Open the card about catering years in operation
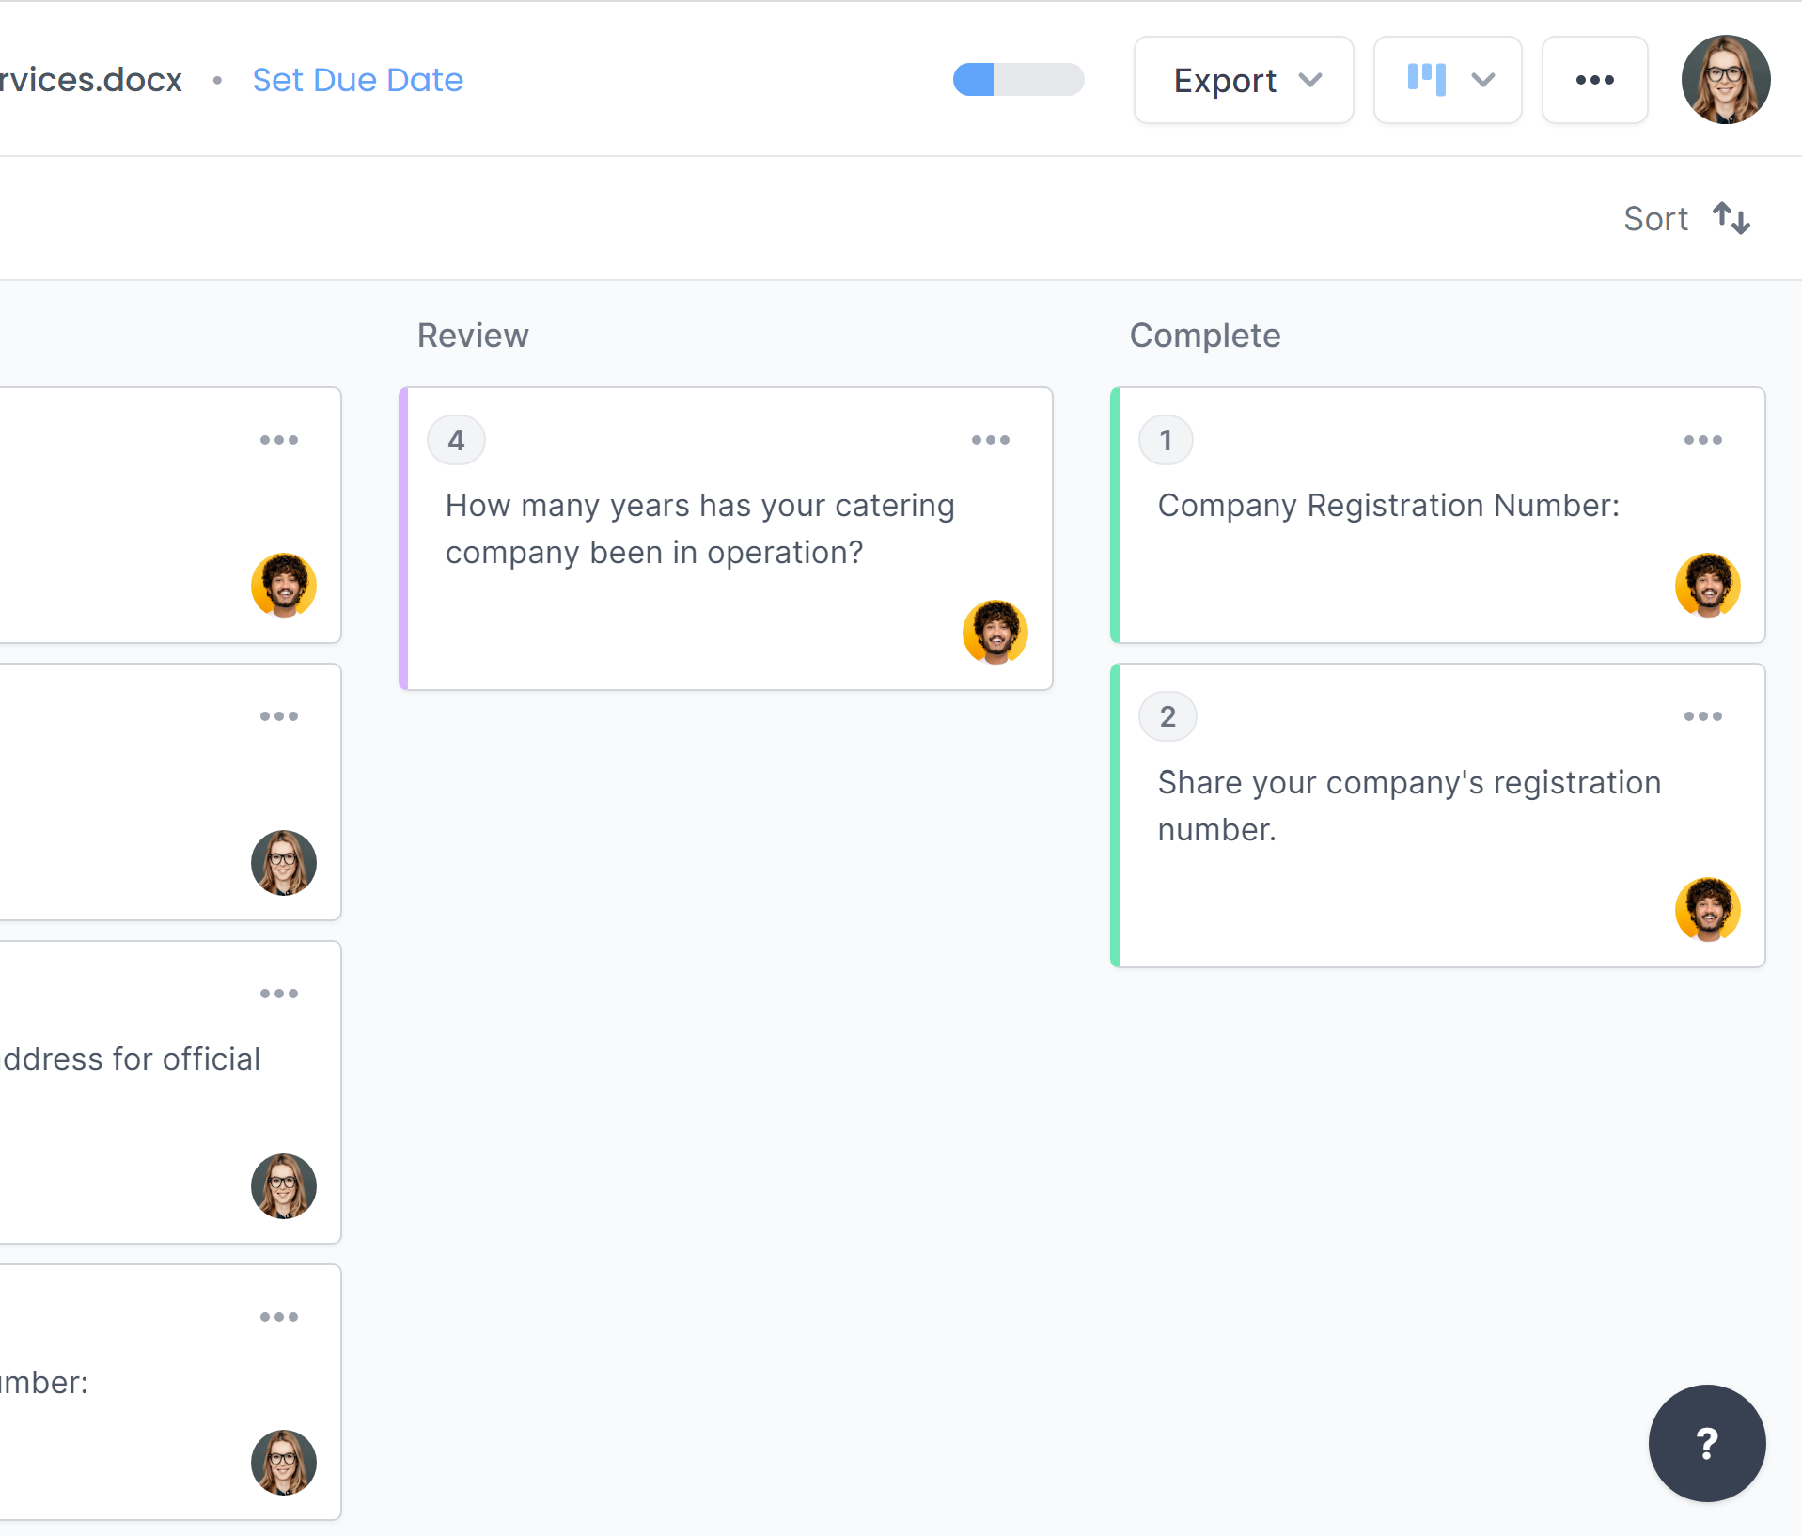 pos(699,529)
